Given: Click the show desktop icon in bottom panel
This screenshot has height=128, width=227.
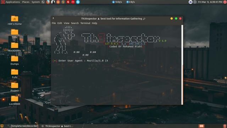Looking at the screenshot, I should [2, 126].
